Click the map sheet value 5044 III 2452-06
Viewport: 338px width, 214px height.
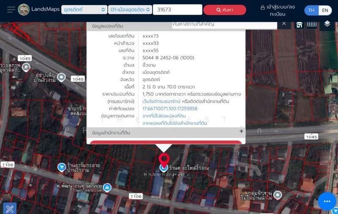168,58
